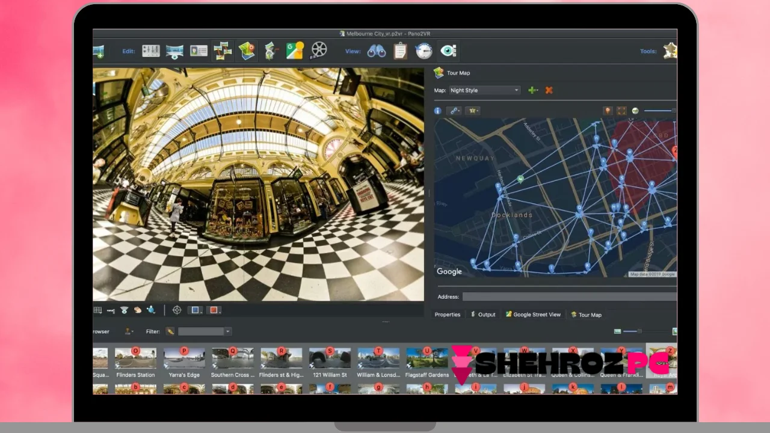Open Google Street View toolbar icon
The width and height of the screenshot is (770, 433).
[294, 51]
